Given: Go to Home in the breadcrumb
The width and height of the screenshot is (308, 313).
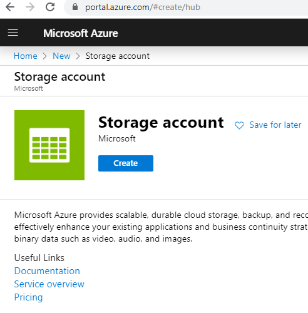Looking at the screenshot, I should pos(26,56).
